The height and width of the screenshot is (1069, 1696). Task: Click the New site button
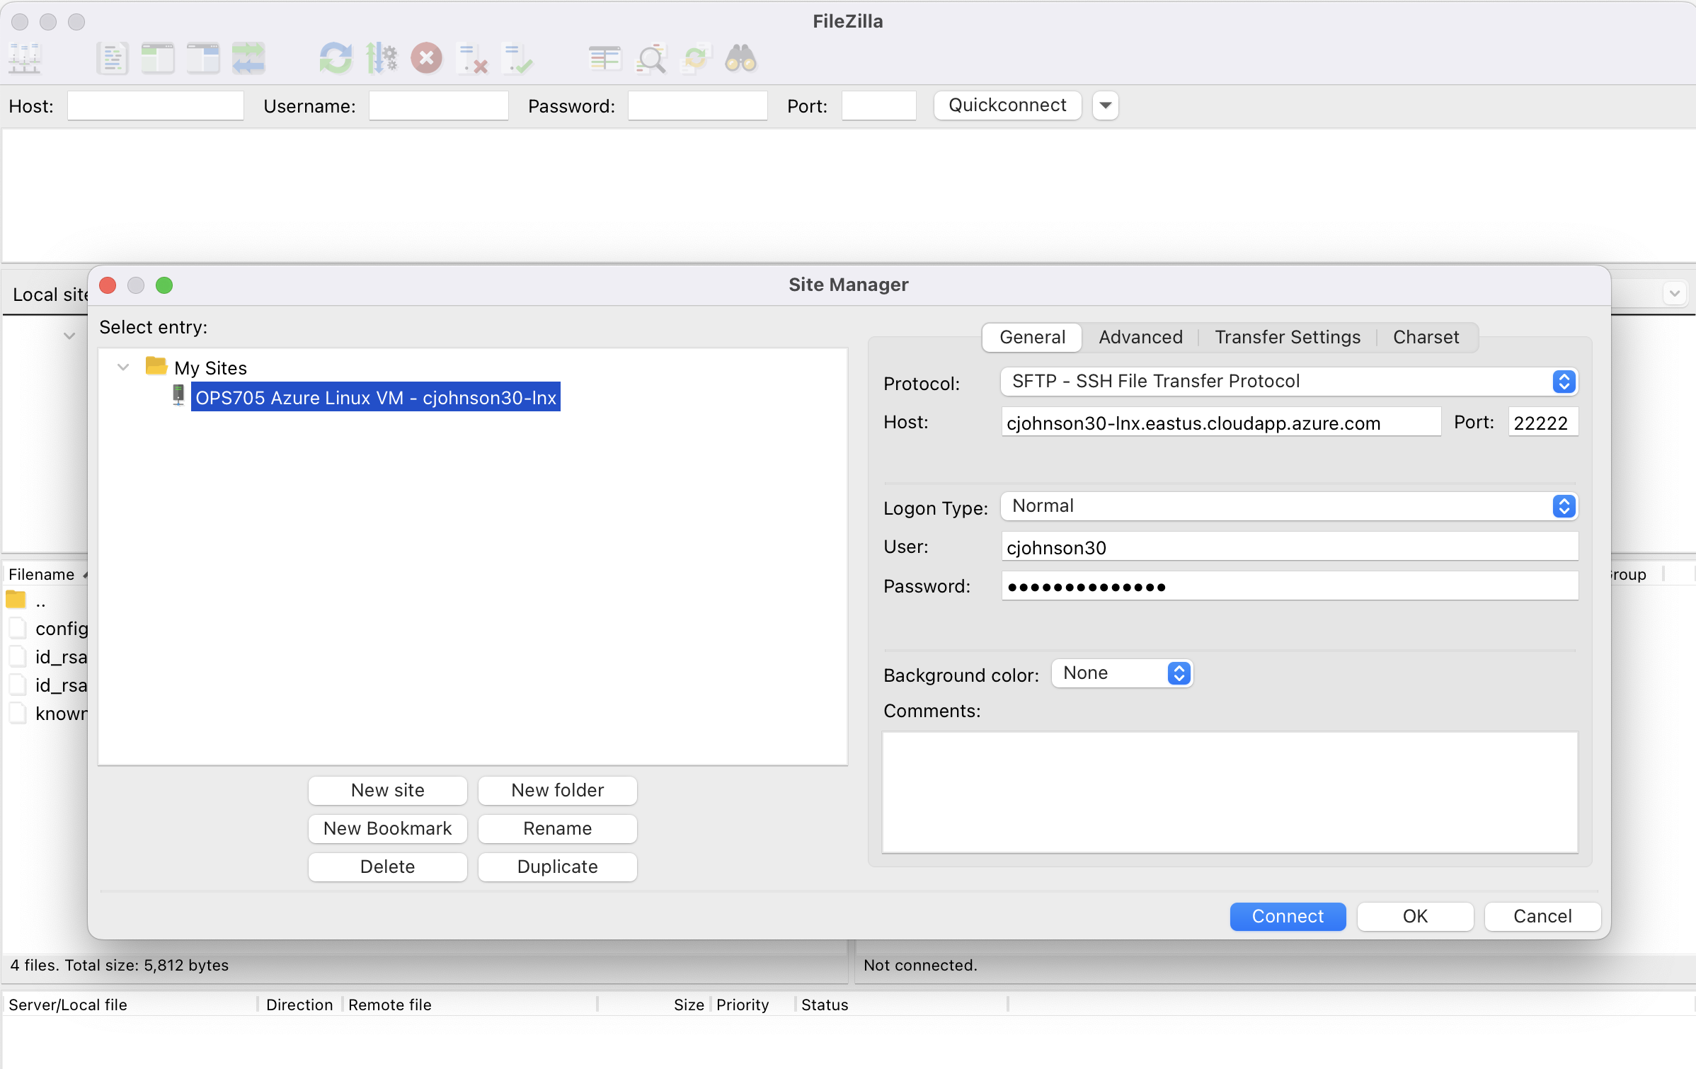click(x=386, y=789)
